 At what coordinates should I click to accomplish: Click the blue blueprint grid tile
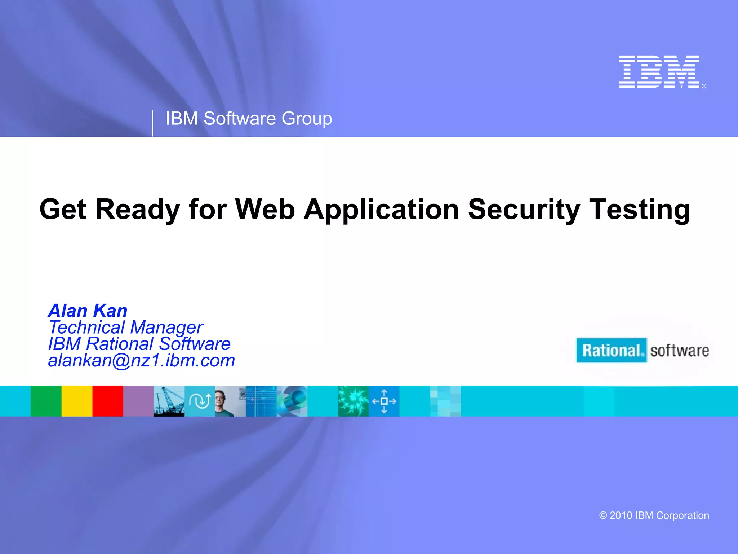261,401
